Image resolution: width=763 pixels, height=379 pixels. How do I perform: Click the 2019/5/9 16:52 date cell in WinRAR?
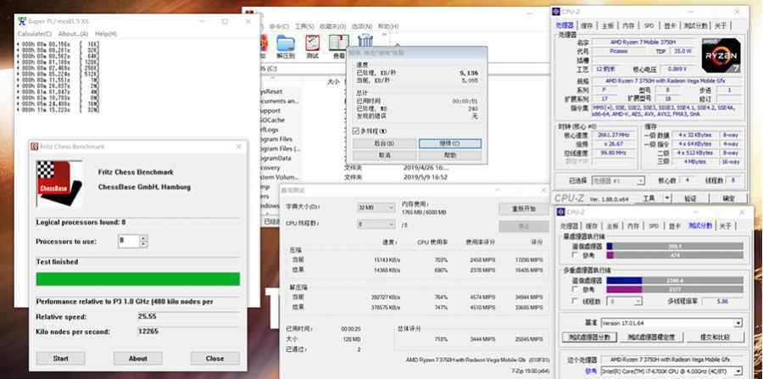426,177
